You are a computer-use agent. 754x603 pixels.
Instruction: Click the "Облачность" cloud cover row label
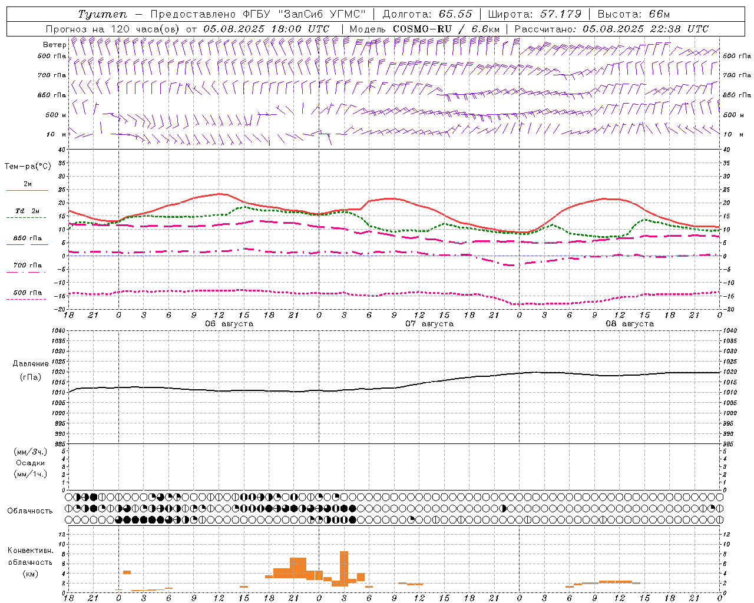[x=30, y=511]
